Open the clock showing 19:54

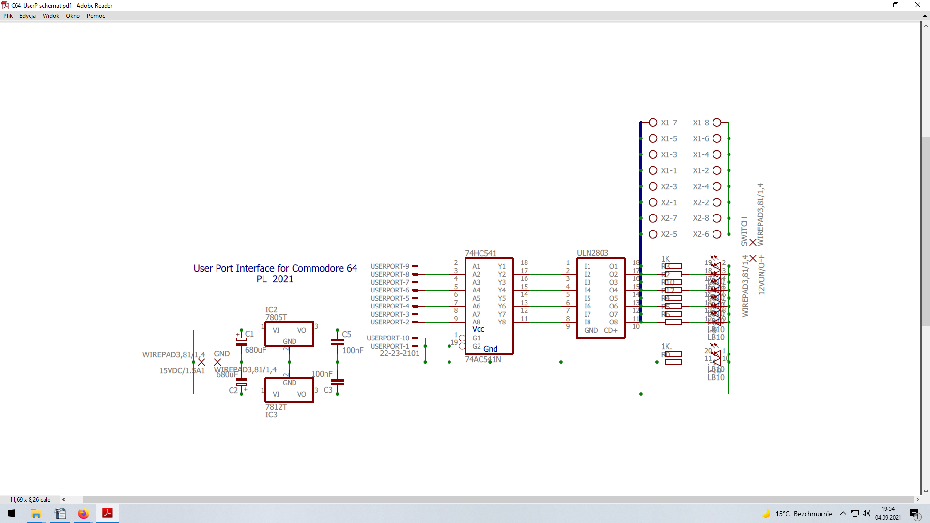click(888, 513)
